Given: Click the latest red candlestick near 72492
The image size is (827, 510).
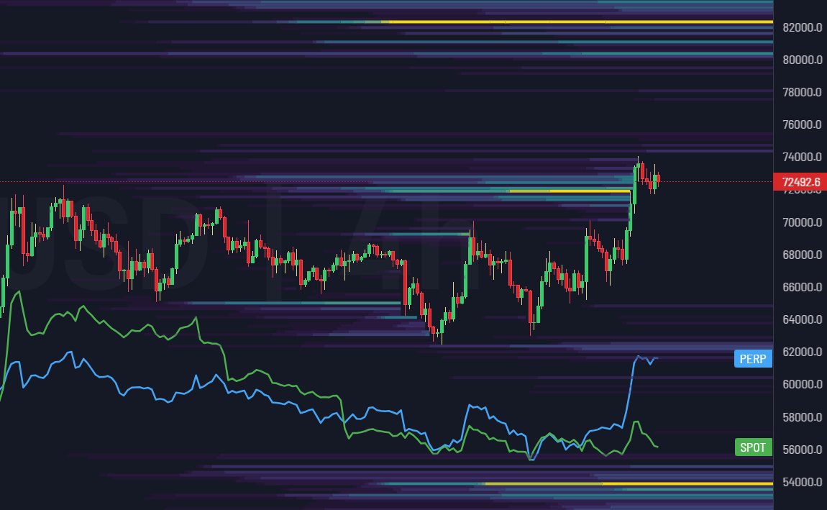Looking at the screenshot, I should [658, 178].
